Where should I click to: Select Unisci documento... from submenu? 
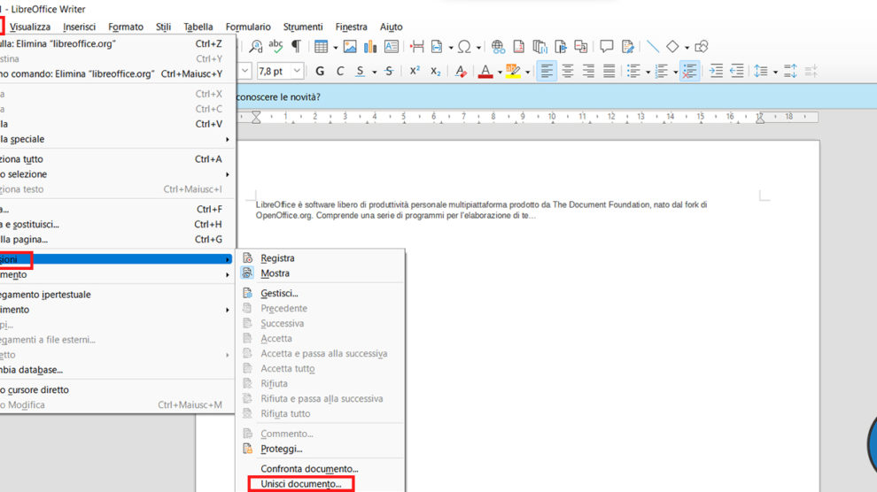pyautogui.click(x=300, y=484)
